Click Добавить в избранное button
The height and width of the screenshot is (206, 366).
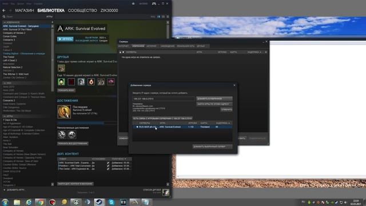[x=214, y=98]
